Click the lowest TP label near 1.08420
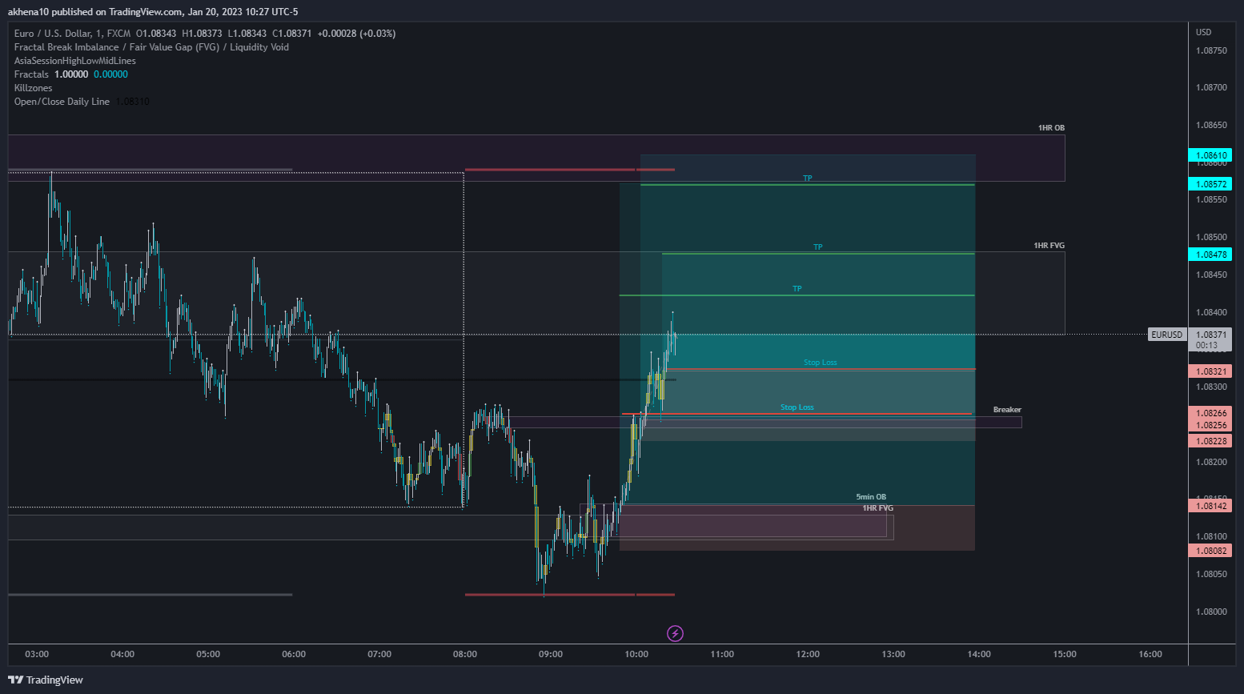The height and width of the screenshot is (694, 1244). pyautogui.click(x=797, y=289)
